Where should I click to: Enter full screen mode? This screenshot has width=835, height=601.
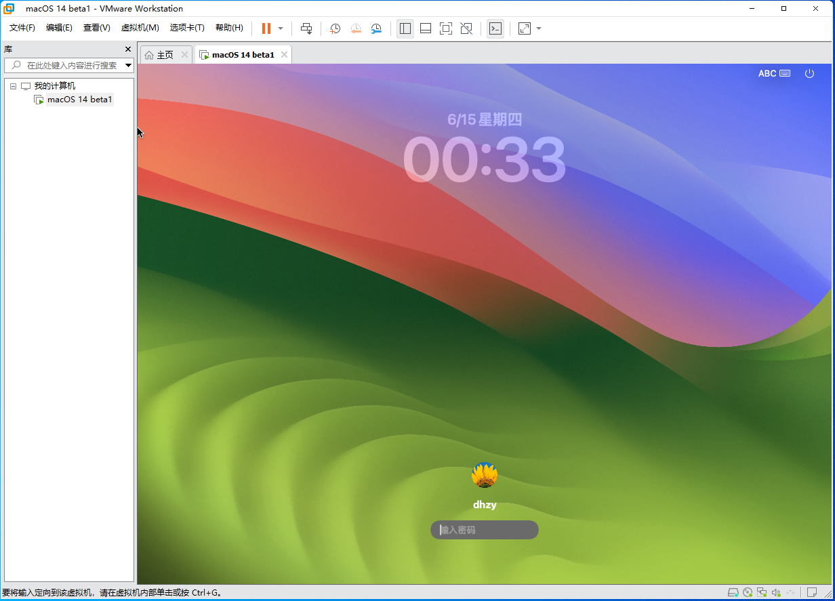[445, 28]
